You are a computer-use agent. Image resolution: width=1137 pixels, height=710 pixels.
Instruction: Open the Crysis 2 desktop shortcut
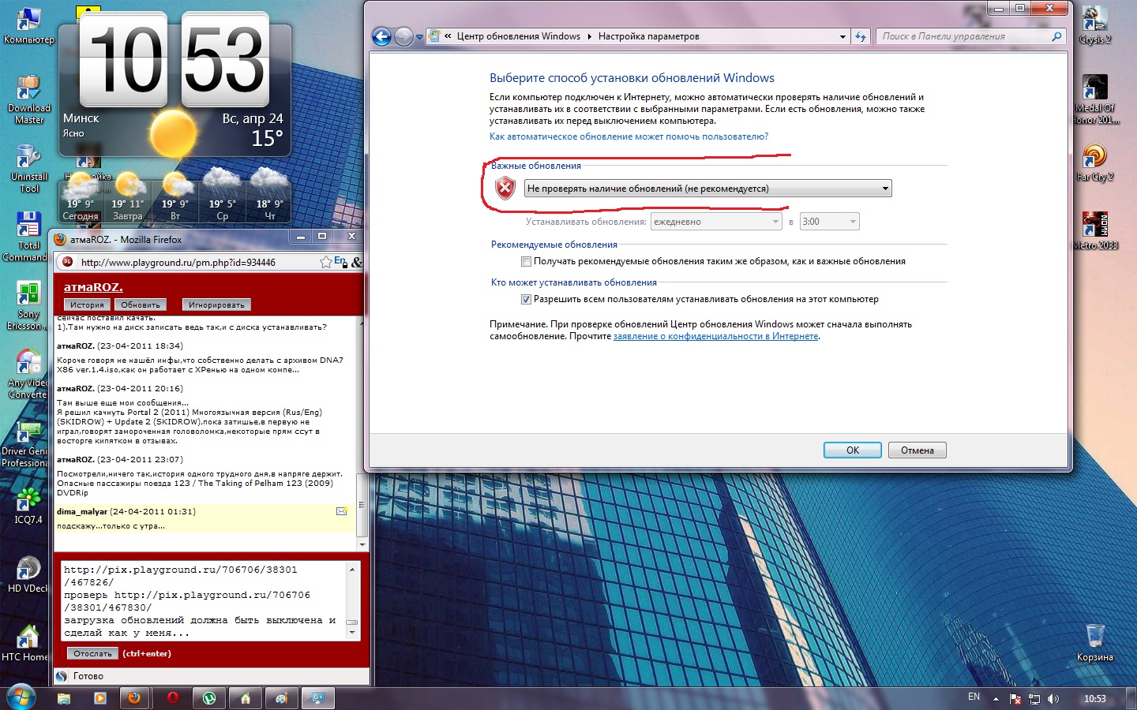(x=1095, y=25)
